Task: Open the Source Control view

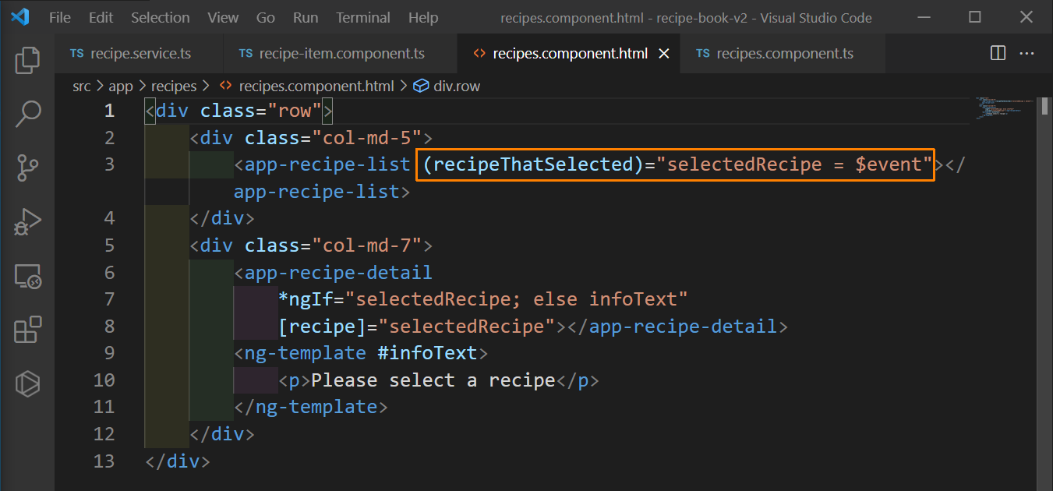Action: pyautogui.click(x=27, y=168)
